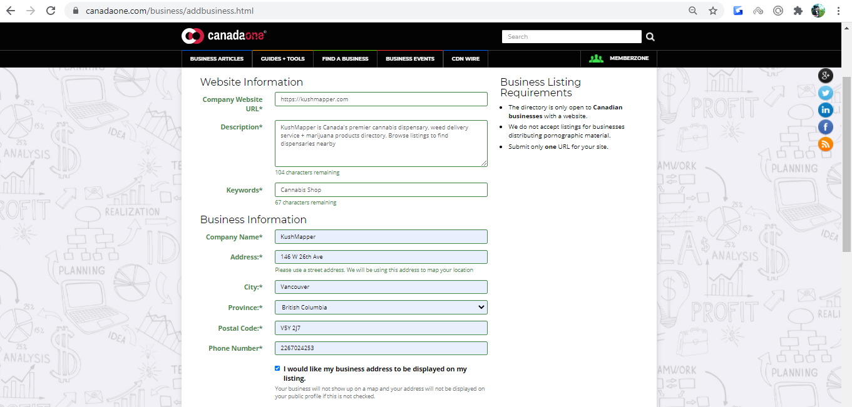Click the Company Name field
Screen dimensions: 852x407
[x=381, y=237]
